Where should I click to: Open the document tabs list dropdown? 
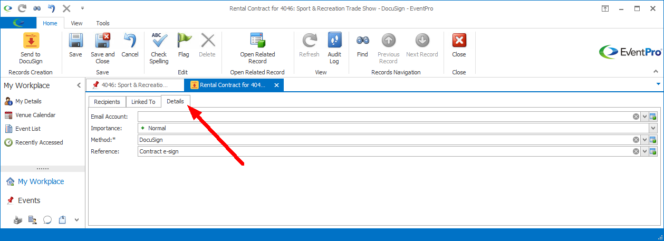pyautogui.click(x=658, y=84)
